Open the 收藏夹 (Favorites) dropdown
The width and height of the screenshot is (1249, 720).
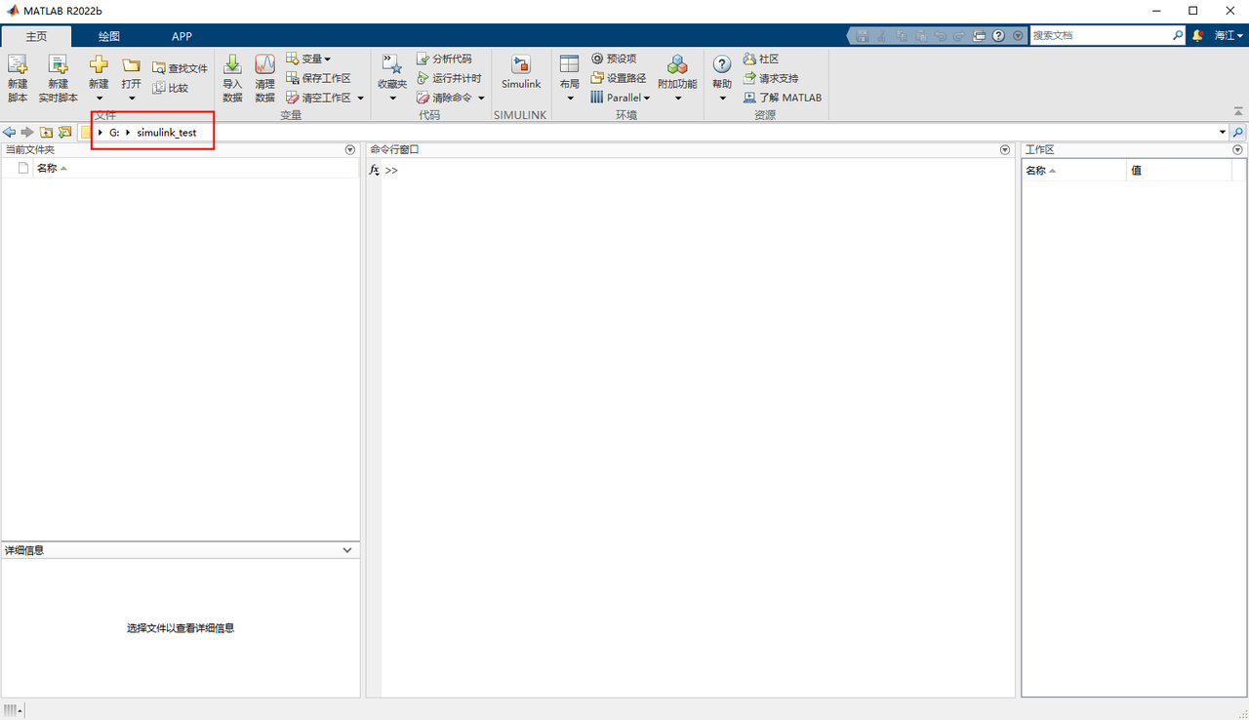tap(392, 78)
